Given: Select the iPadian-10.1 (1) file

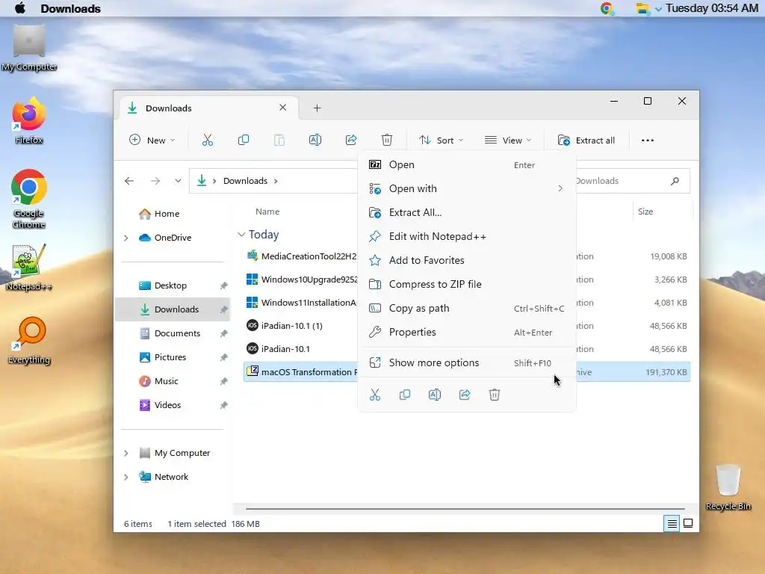Looking at the screenshot, I should (292, 326).
